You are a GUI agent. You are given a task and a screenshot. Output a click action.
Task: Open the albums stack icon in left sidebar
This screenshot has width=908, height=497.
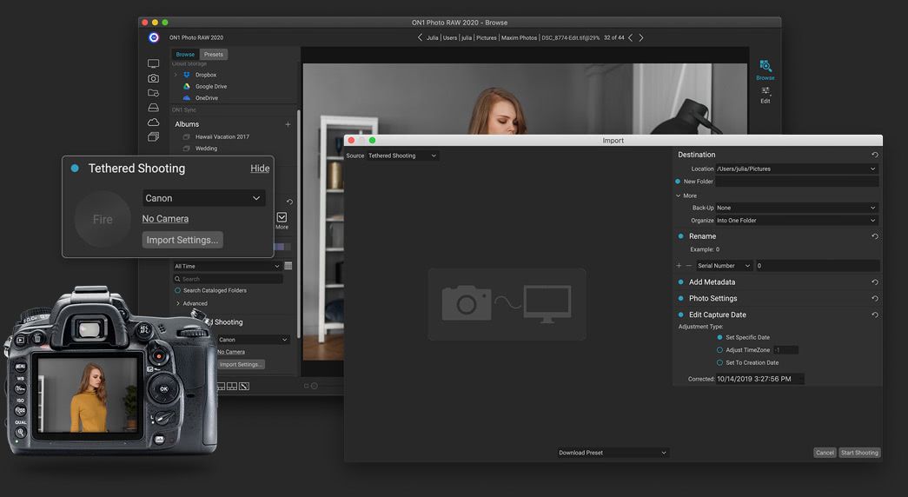point(153,136)
